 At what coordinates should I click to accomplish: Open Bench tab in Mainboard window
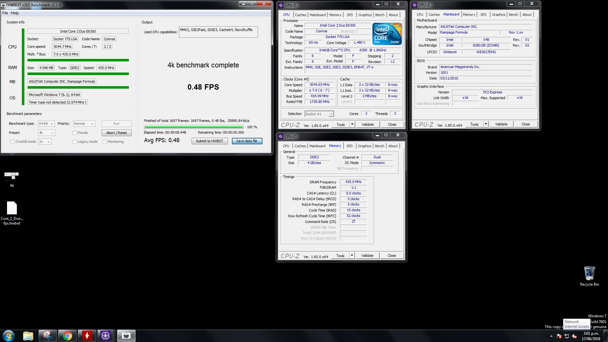513,15
